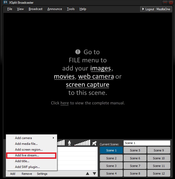Switch to Scene 1

pos(111,150)
